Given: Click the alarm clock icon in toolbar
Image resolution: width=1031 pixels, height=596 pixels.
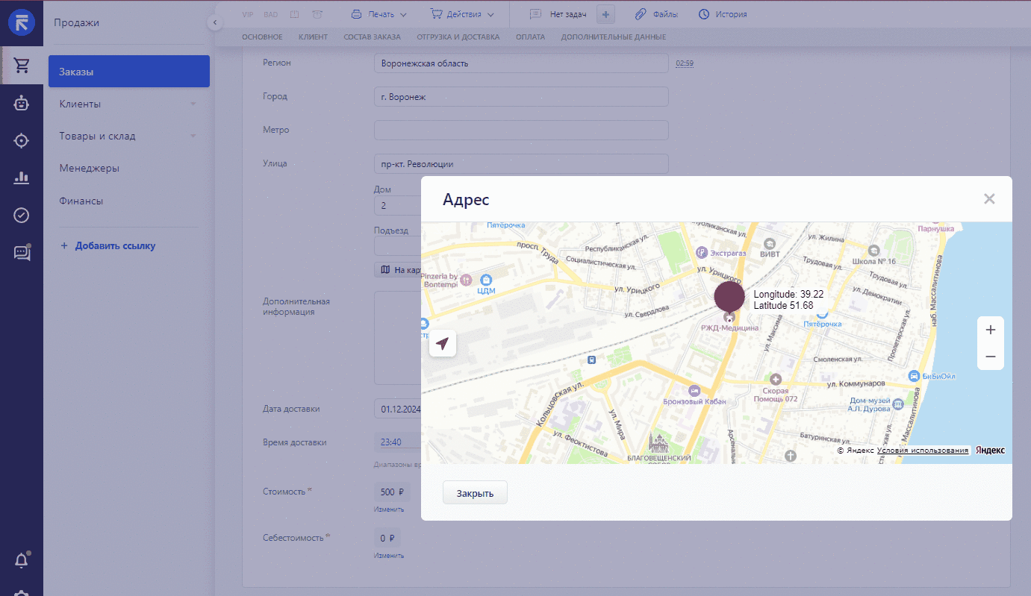Looking at the screenshot, I should 317,14.
